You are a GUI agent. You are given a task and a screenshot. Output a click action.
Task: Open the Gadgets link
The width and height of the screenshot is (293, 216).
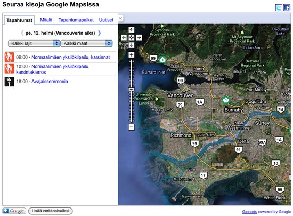tap(249, 212)
